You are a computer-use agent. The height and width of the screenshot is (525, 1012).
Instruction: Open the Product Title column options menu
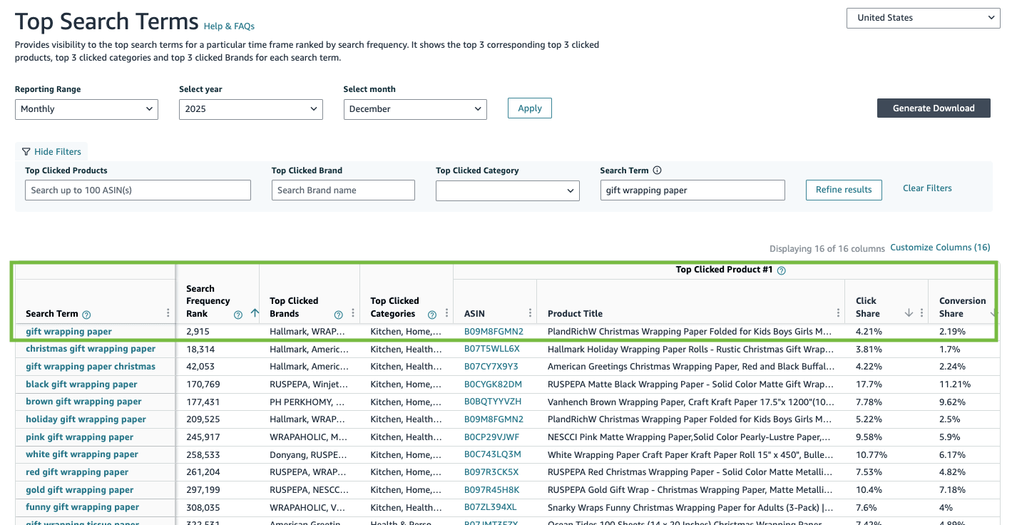pyautogui.click(x=839, y=313)
